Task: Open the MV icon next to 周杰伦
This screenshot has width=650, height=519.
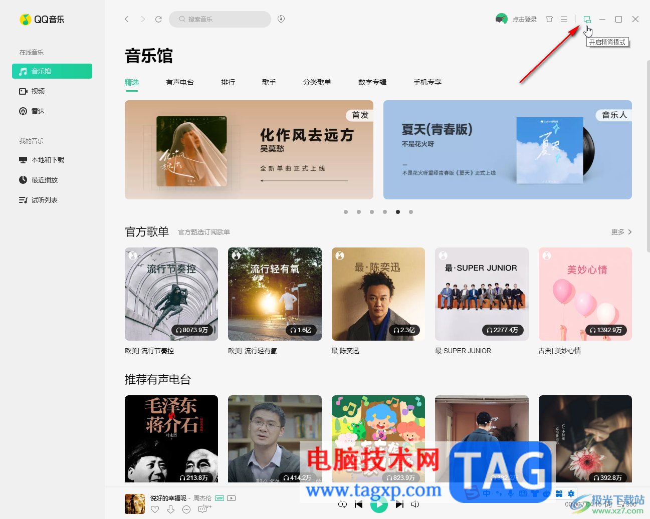Action: pos(231,498)
